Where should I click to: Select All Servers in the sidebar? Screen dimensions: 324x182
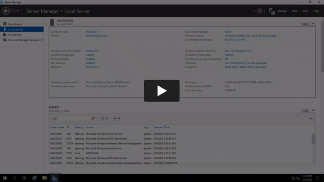(x=15, y=35)
